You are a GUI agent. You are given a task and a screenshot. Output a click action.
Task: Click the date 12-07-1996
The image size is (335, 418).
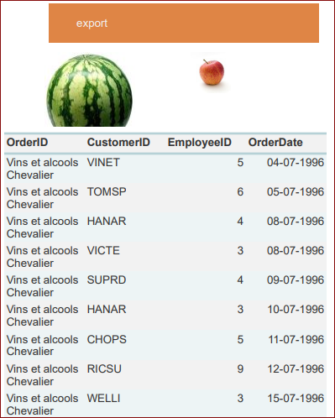[x=296, y=369]
